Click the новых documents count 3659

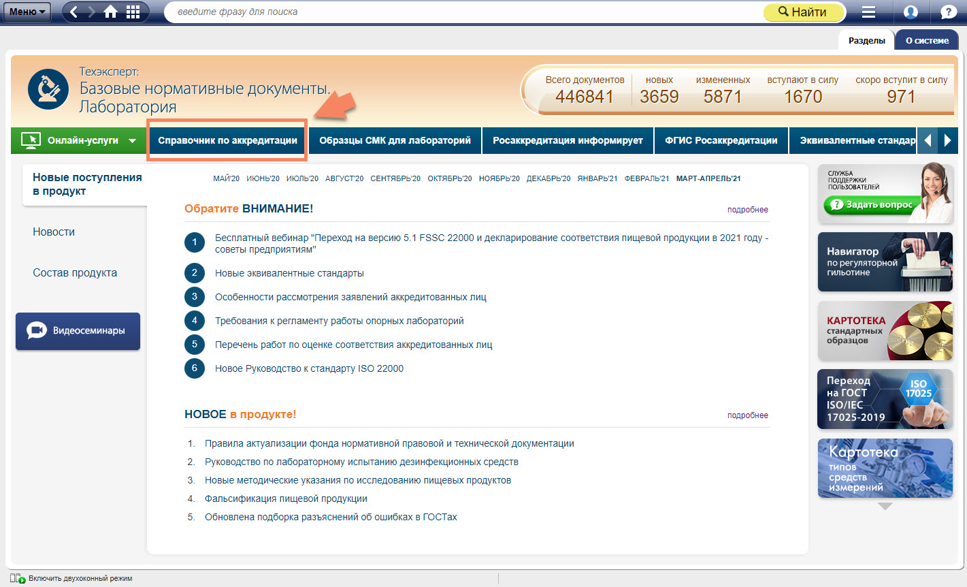click(659, 97)
